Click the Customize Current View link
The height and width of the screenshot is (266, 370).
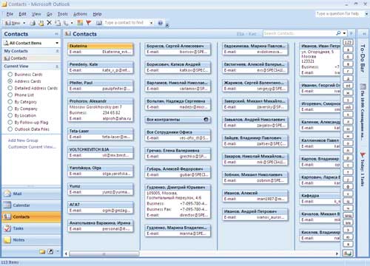coord(32,147)
